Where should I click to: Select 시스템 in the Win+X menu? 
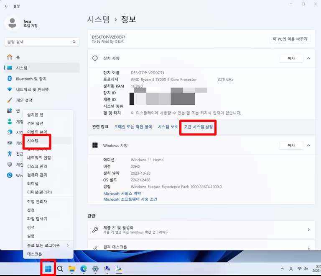[x=48, y=141]
